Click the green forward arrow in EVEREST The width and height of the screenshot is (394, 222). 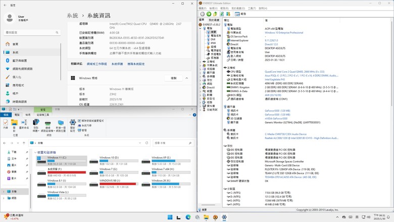(x=209, y=14)
